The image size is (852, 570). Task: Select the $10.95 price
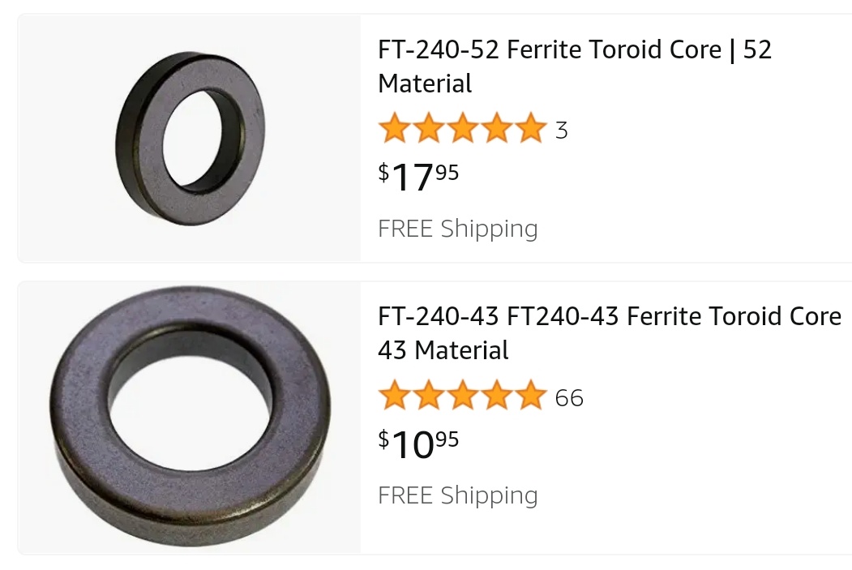coord(418,443)
